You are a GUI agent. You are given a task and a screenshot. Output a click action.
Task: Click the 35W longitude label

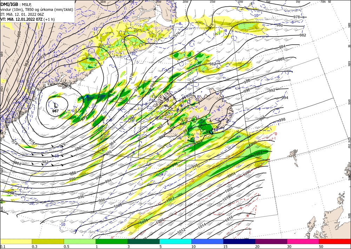tap(103, 2)
